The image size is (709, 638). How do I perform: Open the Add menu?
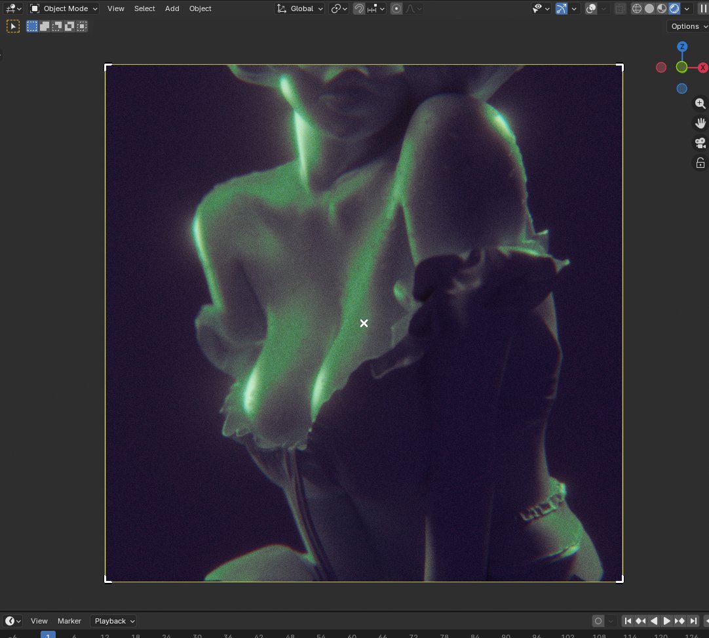point(172,9)
